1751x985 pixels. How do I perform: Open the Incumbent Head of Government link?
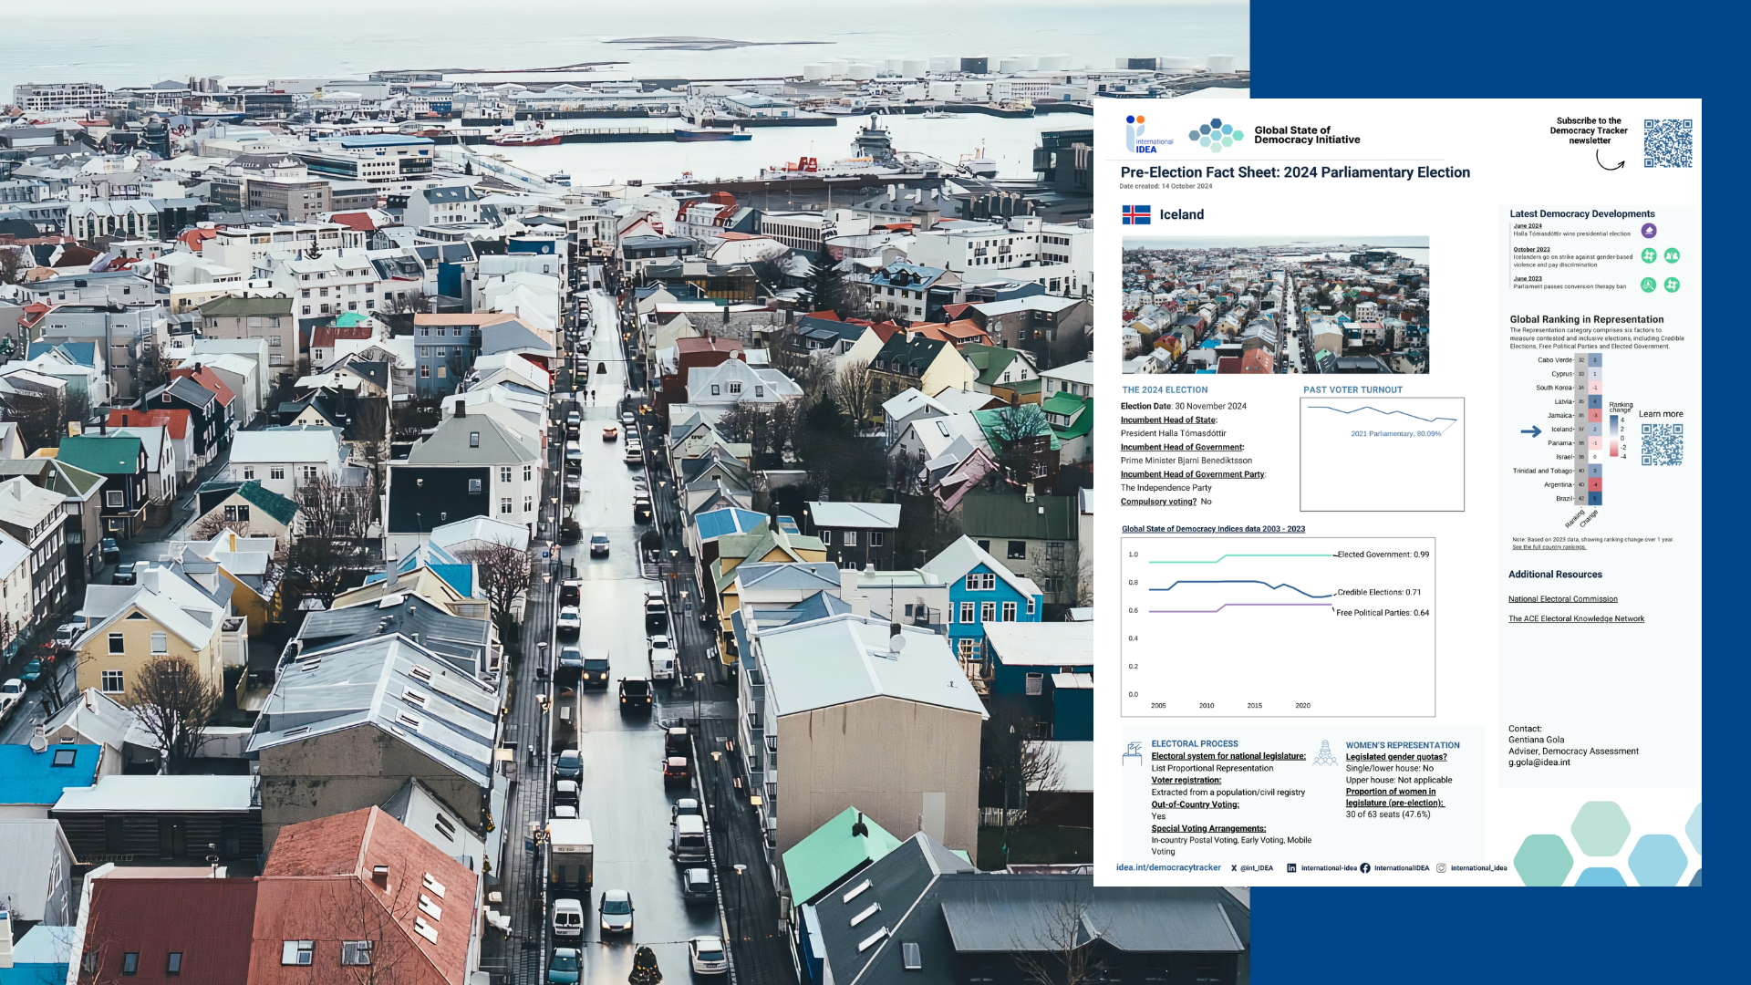coord(1182,448)
